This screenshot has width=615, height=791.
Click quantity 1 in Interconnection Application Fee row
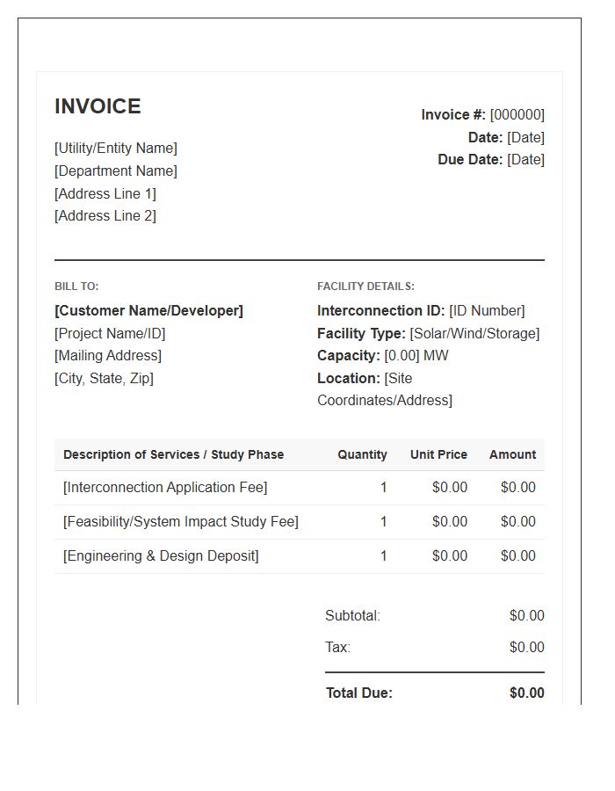[x=384, y=488]
